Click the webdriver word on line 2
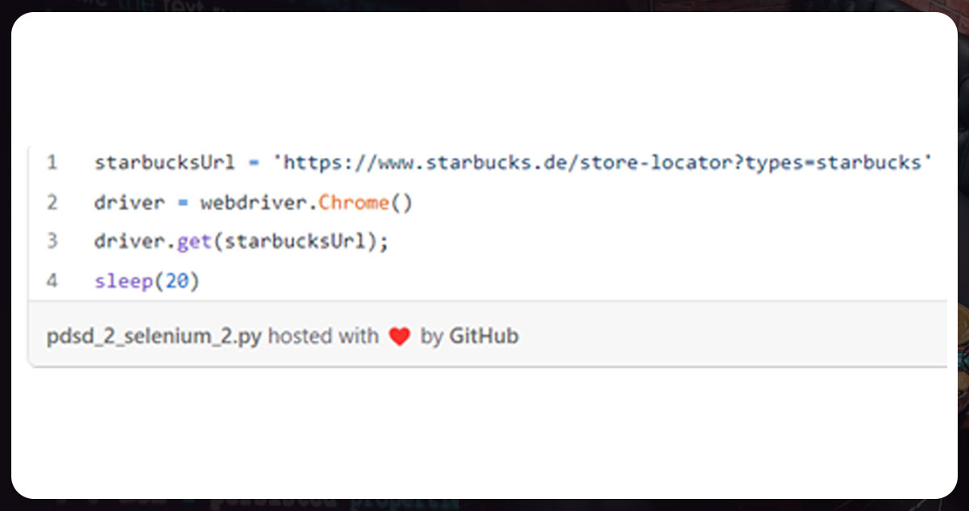The height and width of the screenshot is (511, 969). [253, 201]
